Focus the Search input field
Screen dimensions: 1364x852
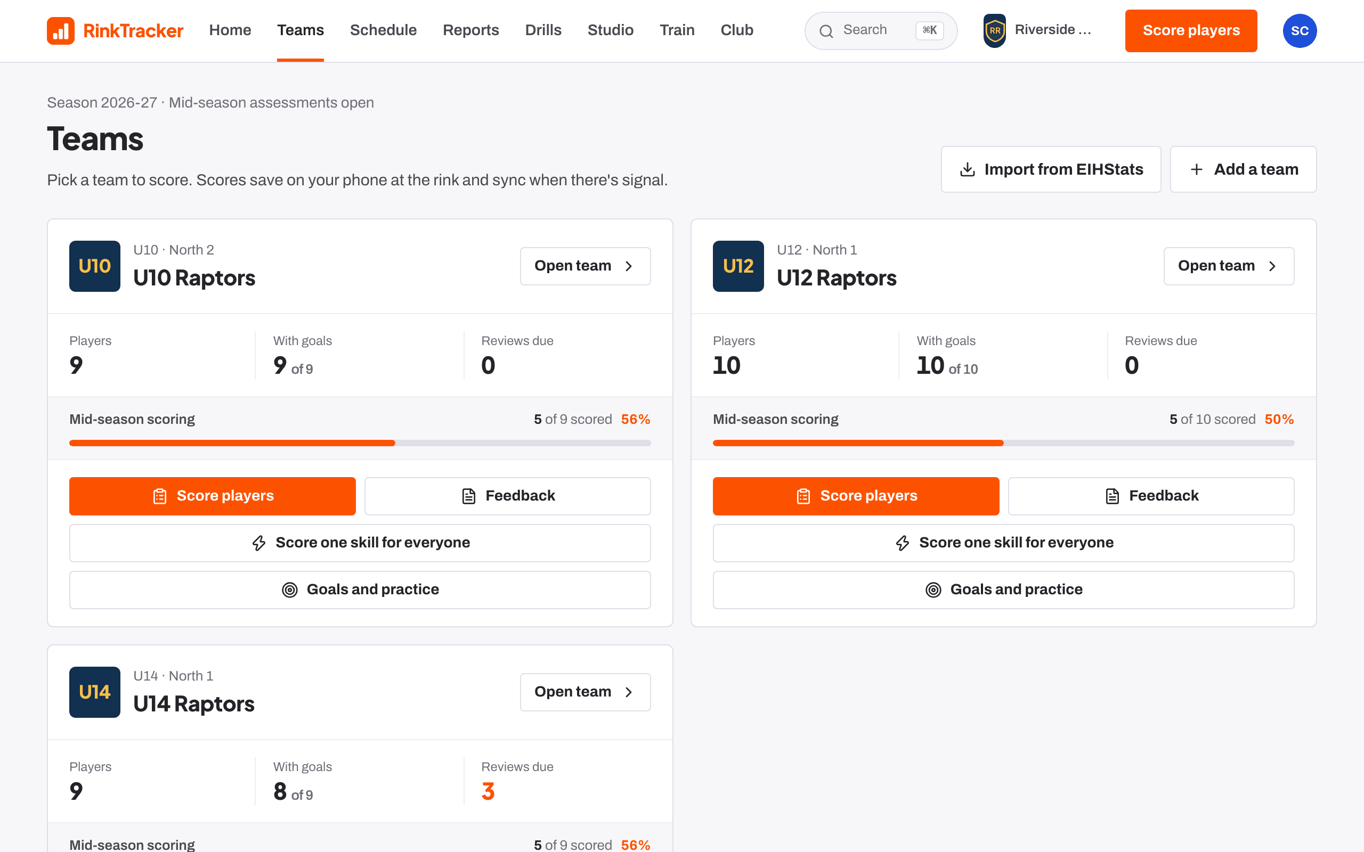[881, 30]
